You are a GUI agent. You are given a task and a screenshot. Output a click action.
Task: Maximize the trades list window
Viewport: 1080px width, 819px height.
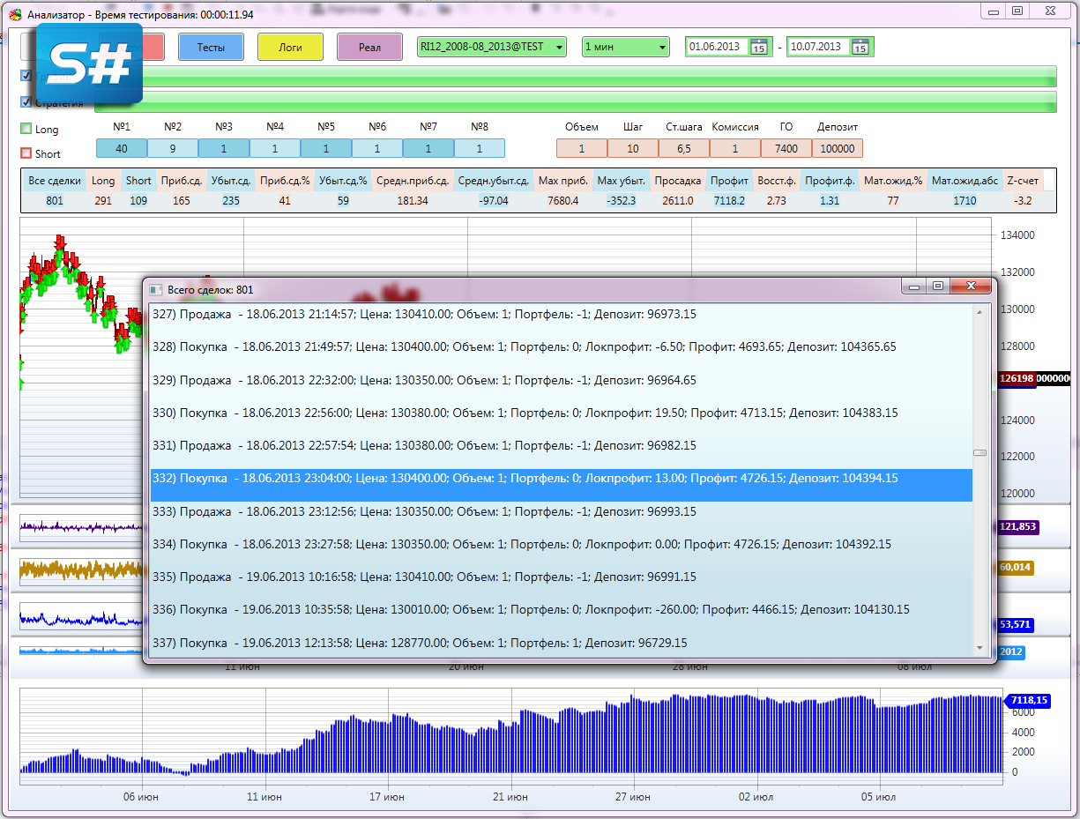pos(938,287)
